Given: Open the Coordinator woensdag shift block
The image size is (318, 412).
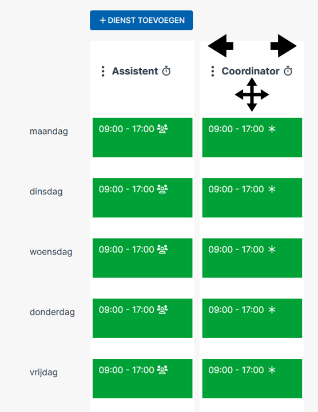Looking at the screenshot, I should [252, 258].
